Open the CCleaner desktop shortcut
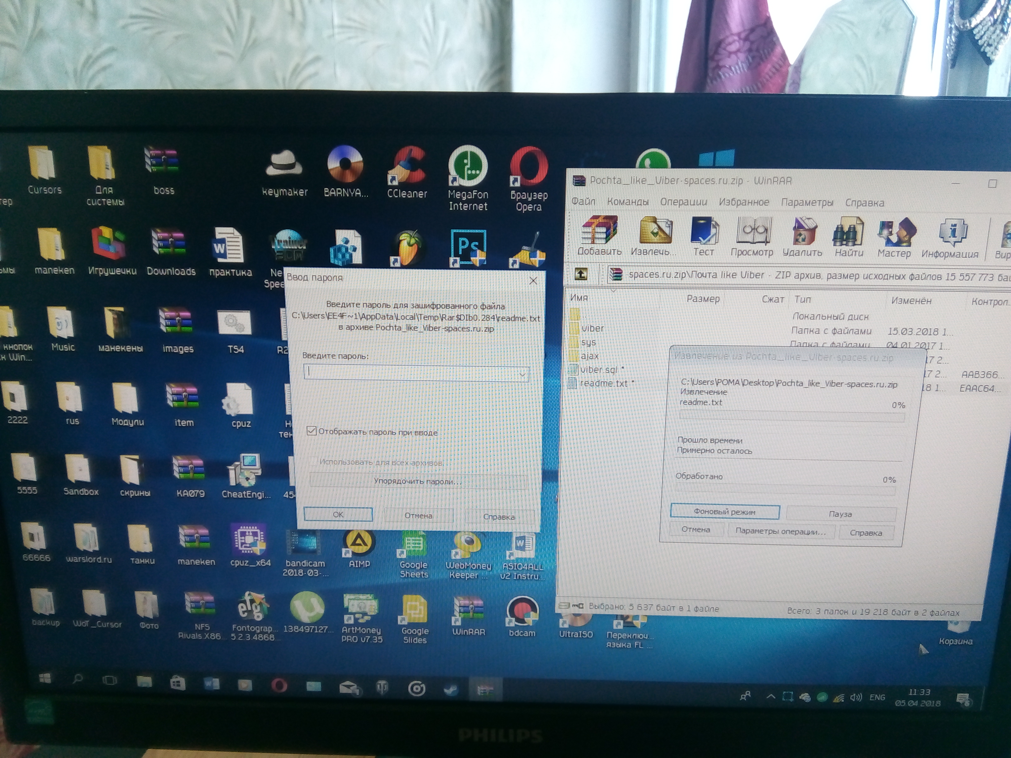 click(407, 173)
